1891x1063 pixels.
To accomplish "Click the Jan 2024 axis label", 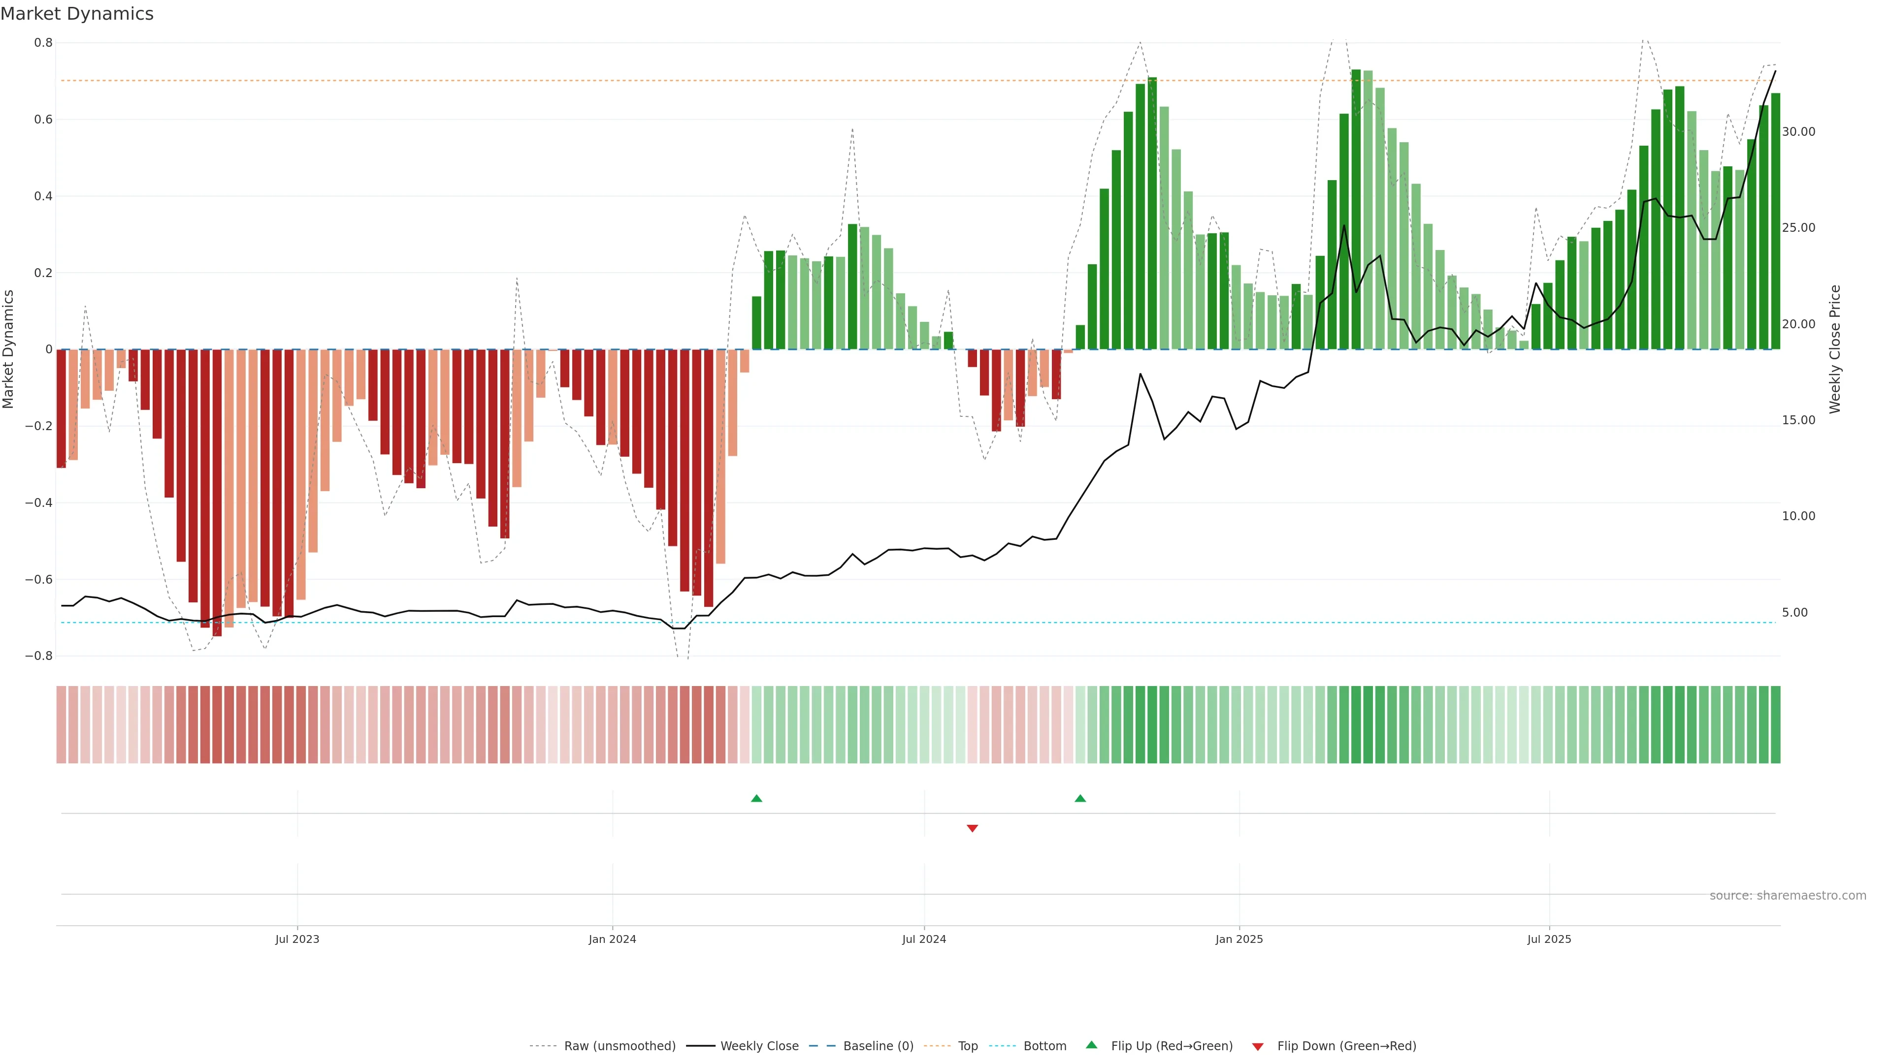I will (x=612, y=939).
